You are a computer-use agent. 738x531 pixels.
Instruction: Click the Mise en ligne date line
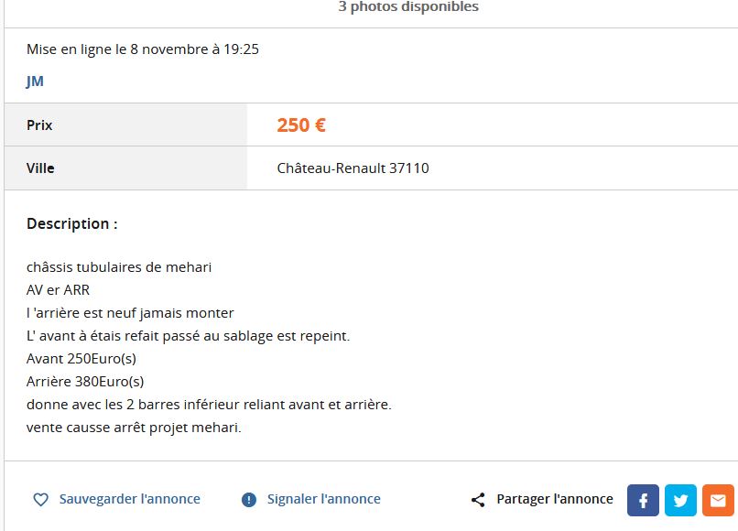143,49
